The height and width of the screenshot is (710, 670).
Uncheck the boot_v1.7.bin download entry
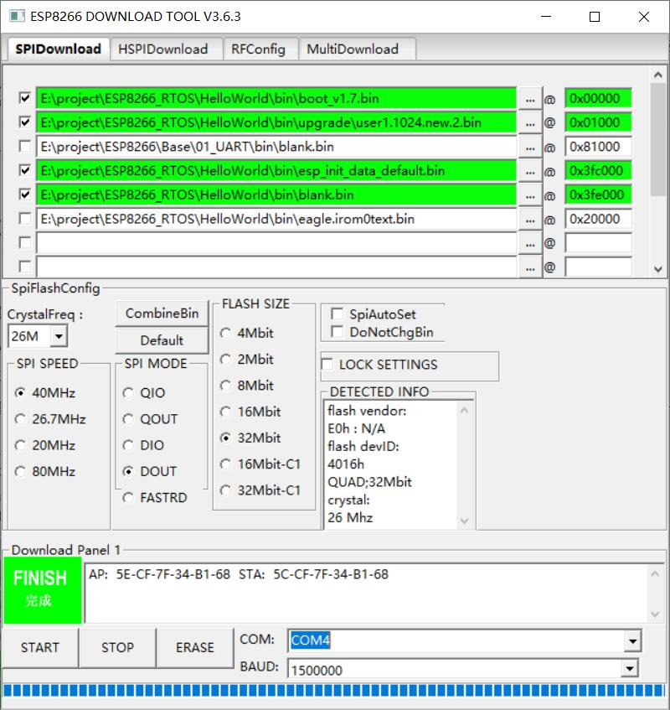(x=23, y=98)
